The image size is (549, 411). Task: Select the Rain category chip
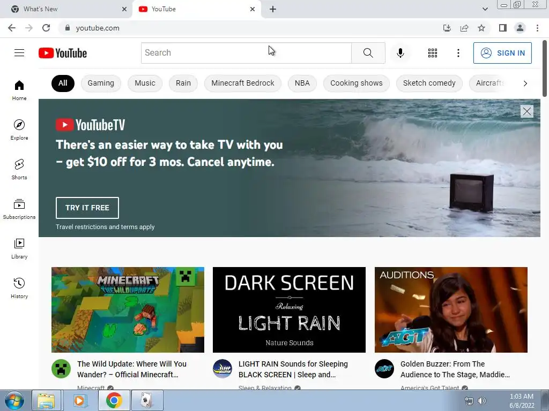click(x=183, y=83)
